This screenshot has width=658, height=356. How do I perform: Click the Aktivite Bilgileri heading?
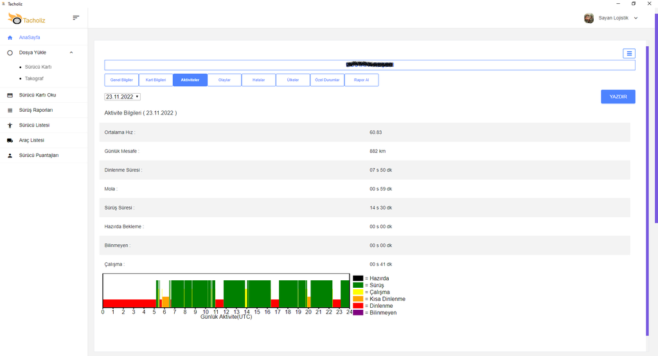point(141,113)
